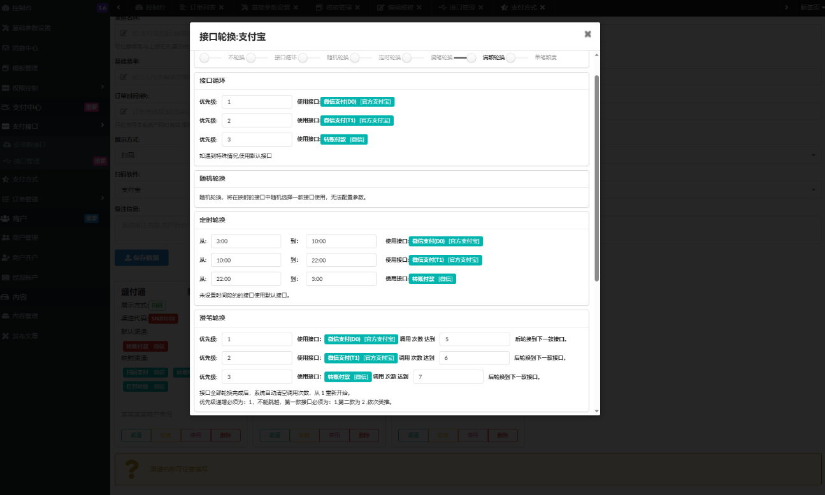Enable the 定时轮换 switch
The width and height of the screenshot is (825, 495).
tap(361, 57)
